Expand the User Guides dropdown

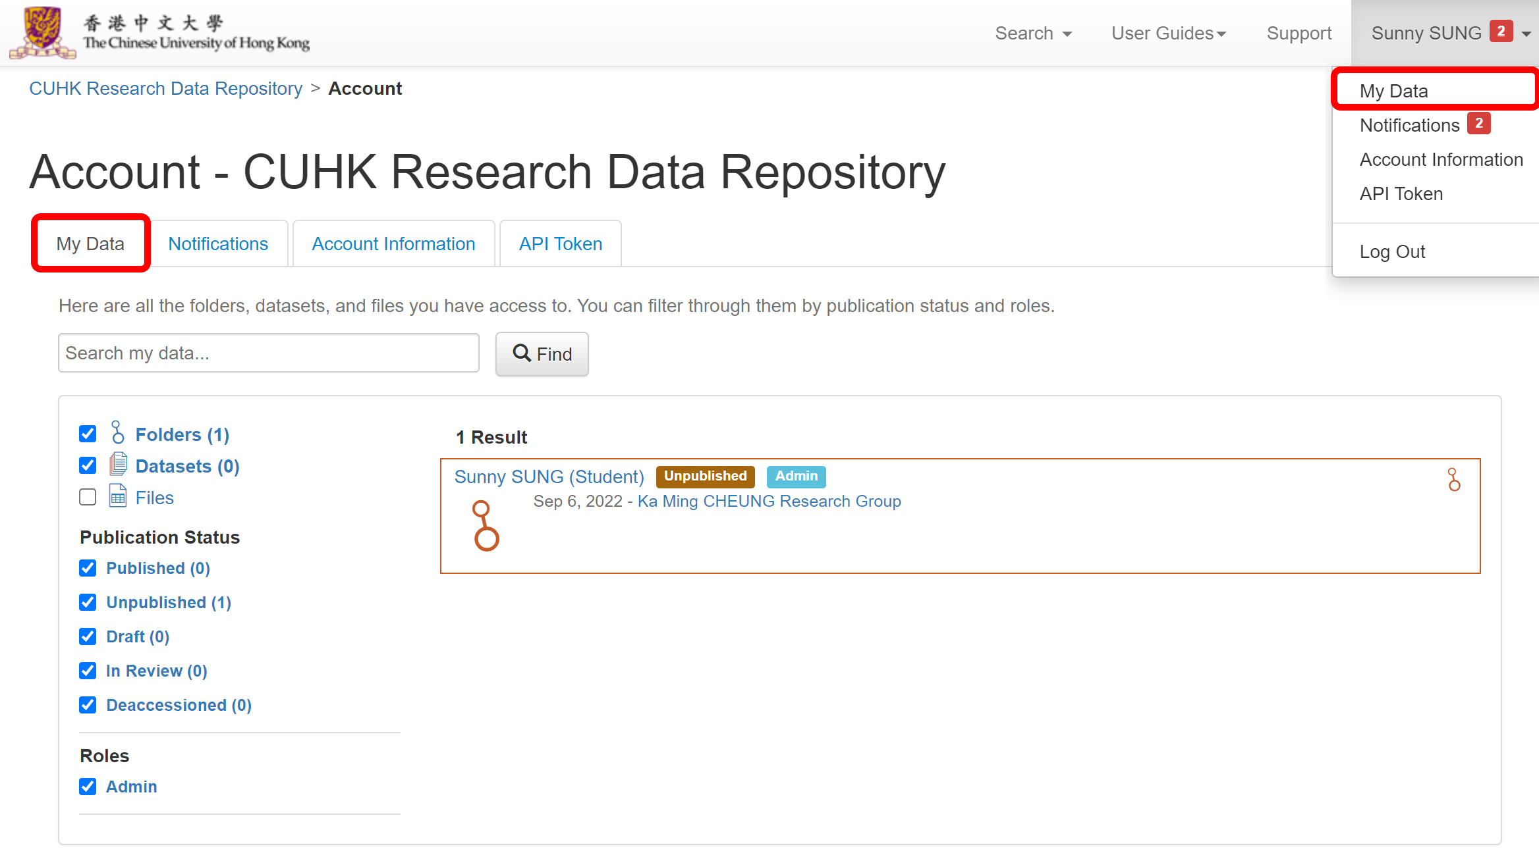(1169, 33)
